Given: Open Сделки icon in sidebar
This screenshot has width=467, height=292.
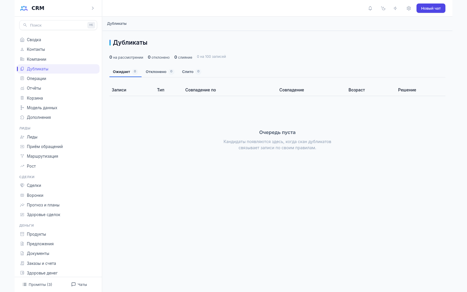Looking at the screenshot, I should coord(22,185).
